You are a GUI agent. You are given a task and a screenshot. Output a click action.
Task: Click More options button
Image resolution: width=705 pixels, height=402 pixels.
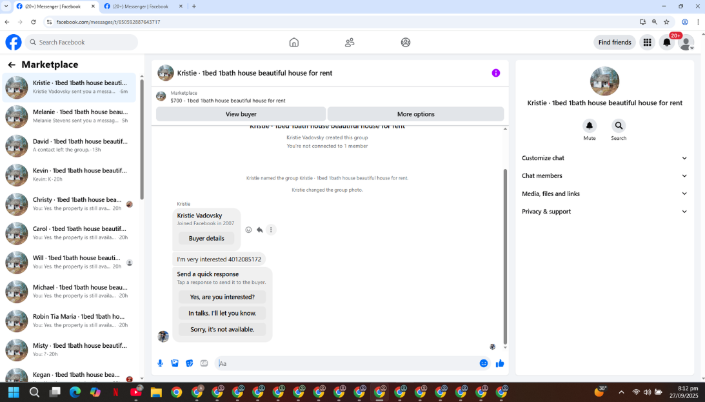coord(415,114)
